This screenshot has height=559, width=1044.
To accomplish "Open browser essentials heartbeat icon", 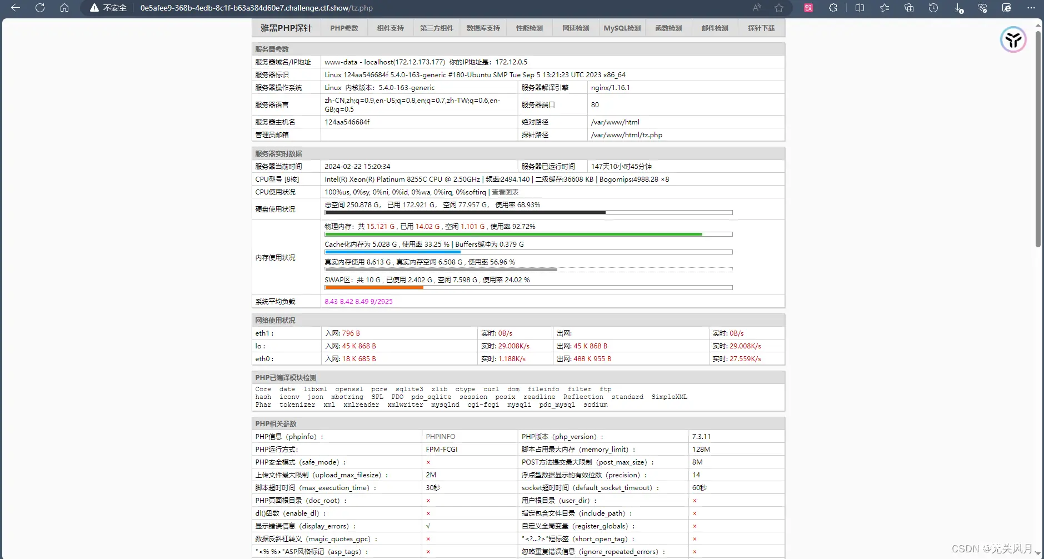I will (x=982, y=8).
